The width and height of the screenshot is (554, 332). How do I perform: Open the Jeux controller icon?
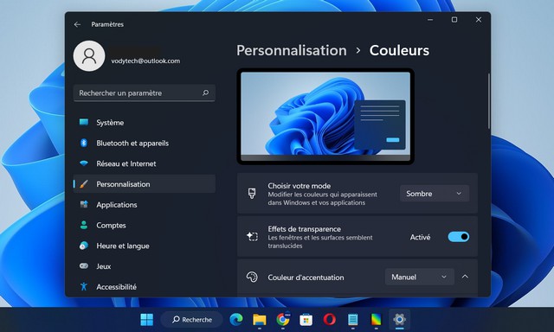click(x=84, y=266)
